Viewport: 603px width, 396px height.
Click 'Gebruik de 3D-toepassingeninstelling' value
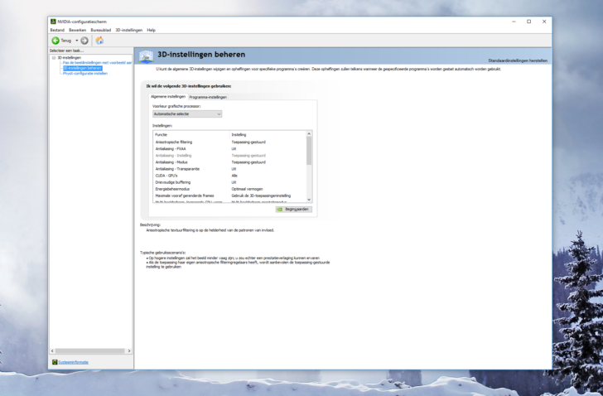261,196
